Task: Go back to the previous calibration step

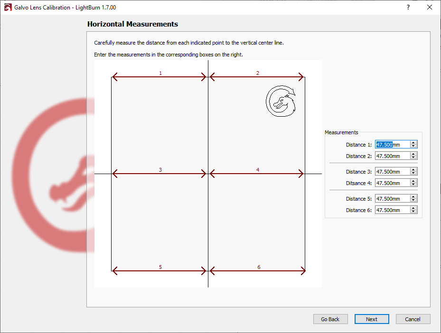Action: click(x=330, y=319)
